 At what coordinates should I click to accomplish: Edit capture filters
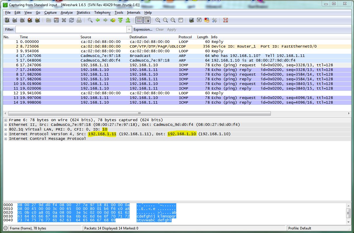[192, 20]
